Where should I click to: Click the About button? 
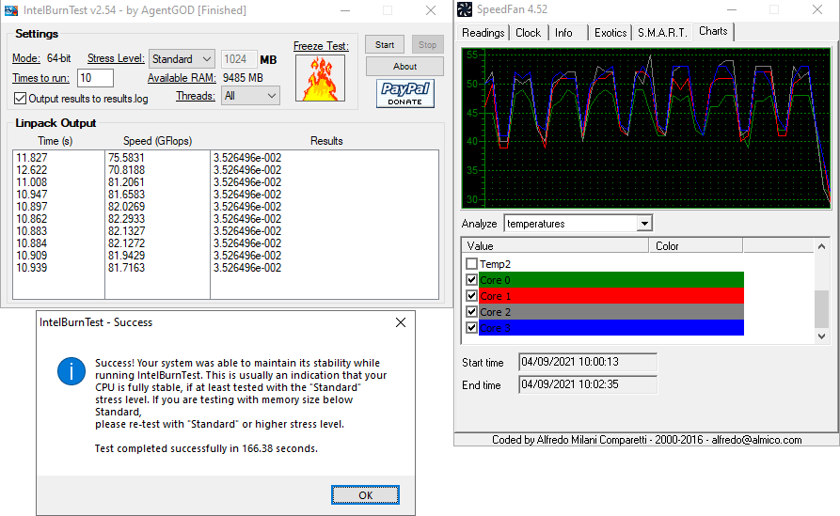pos(404,67)
